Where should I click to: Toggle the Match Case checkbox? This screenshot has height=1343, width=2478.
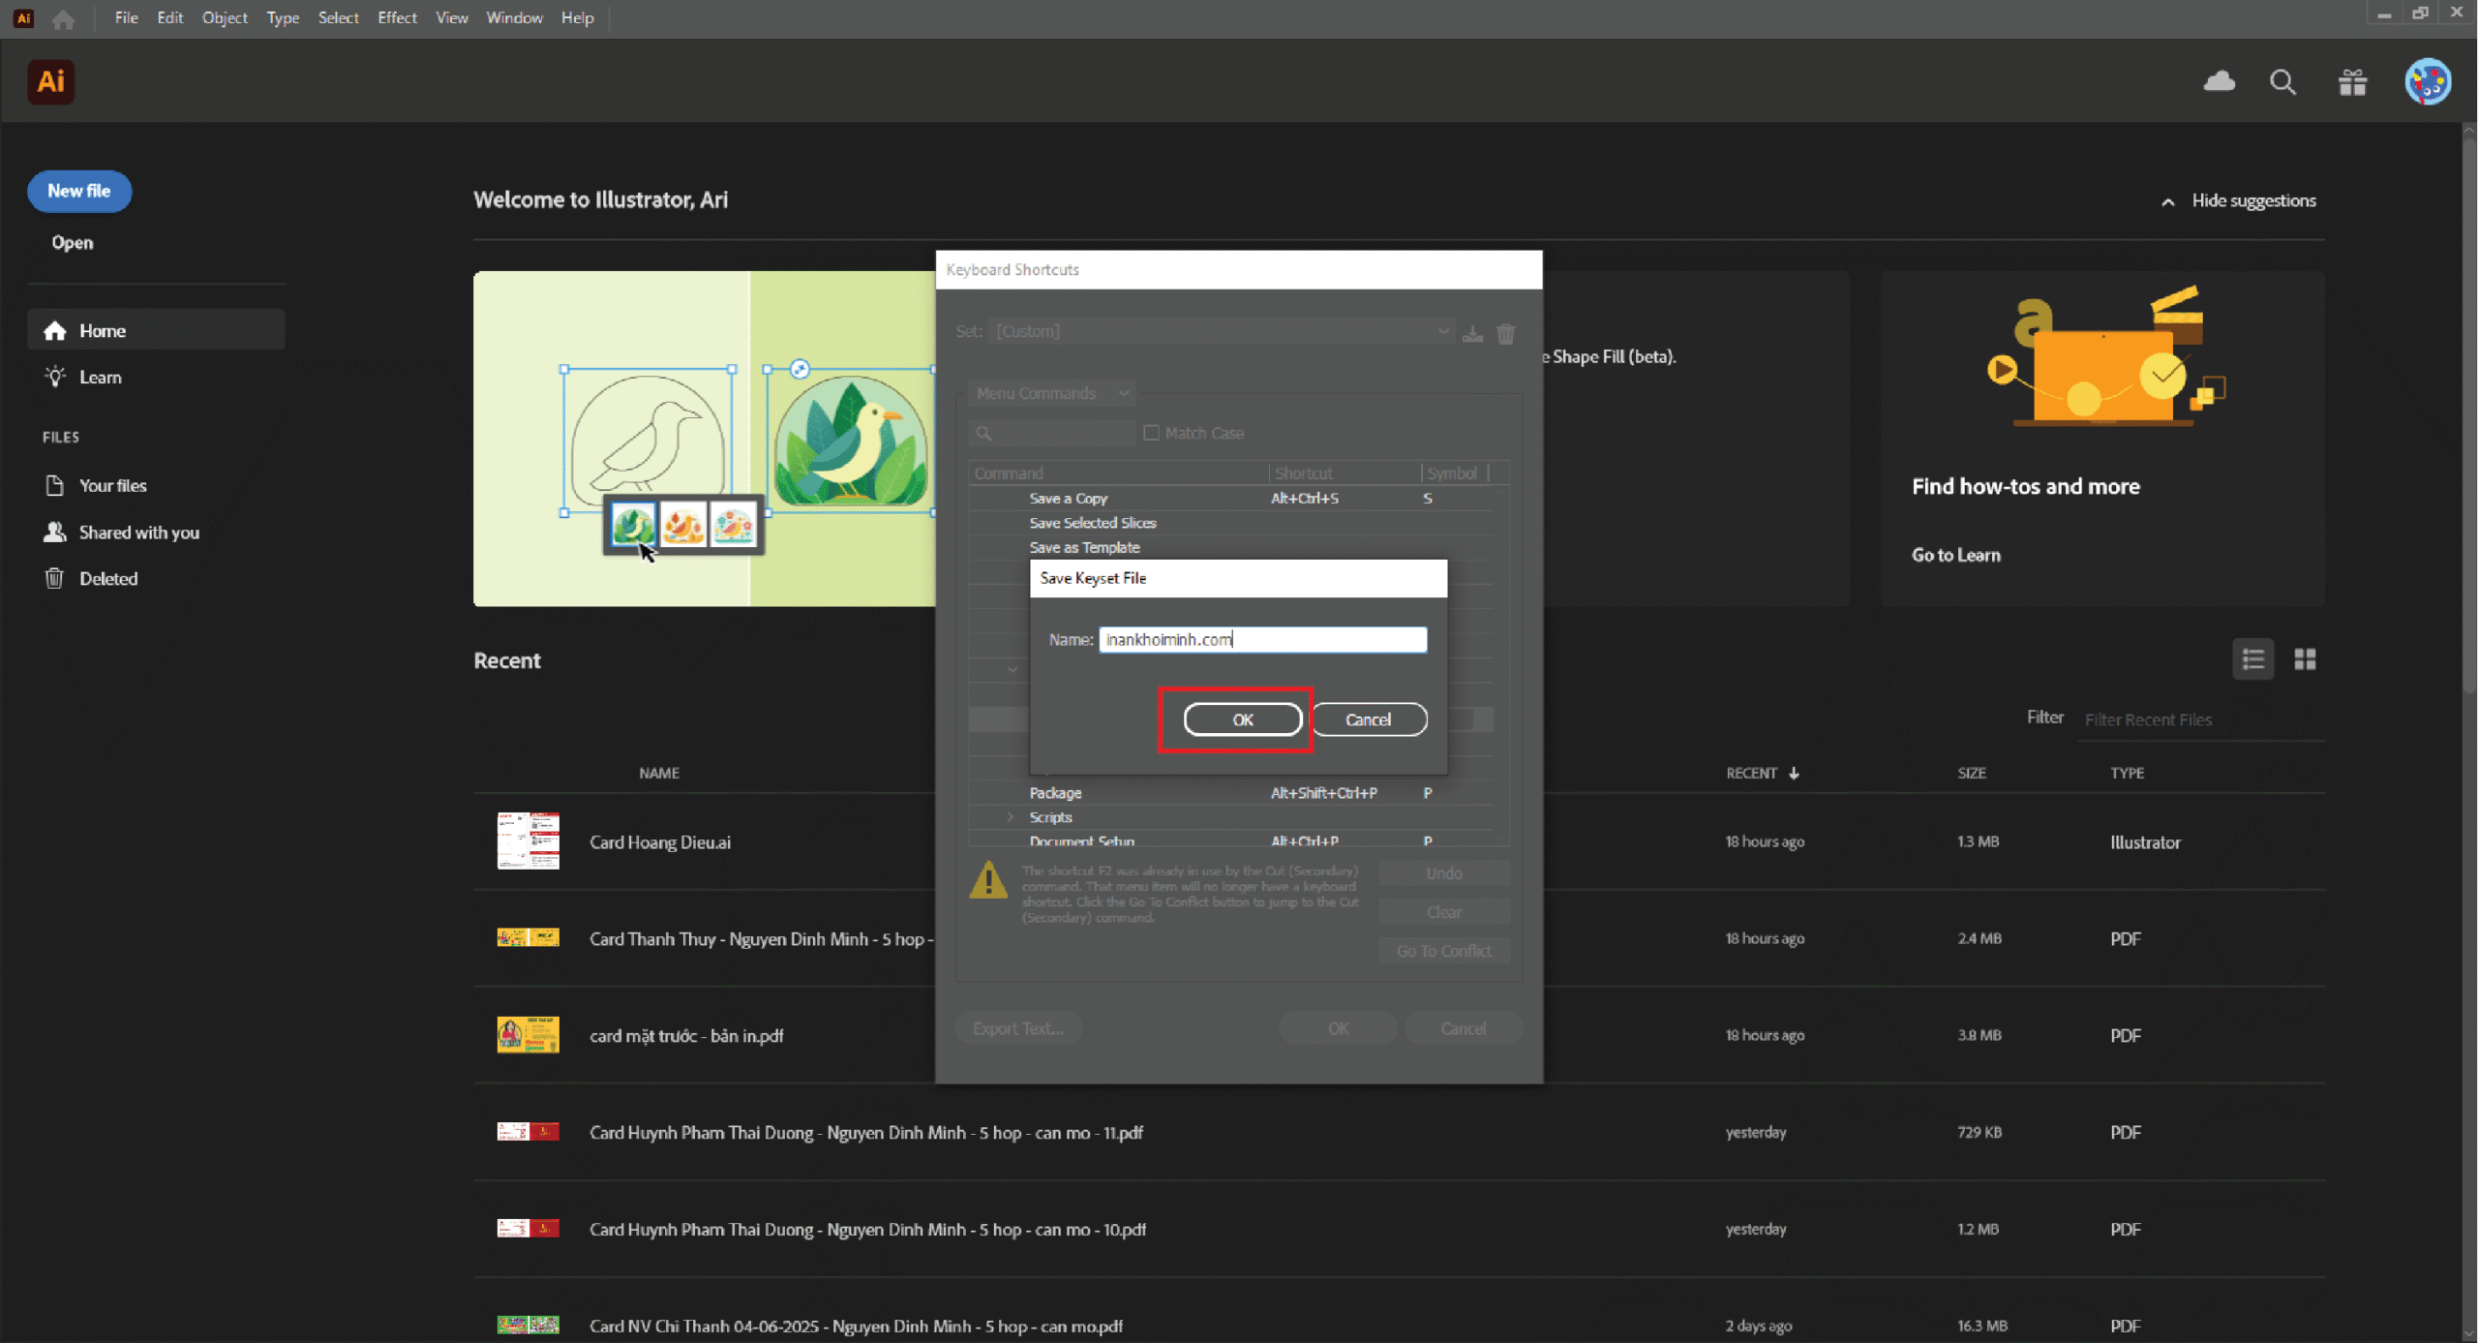pyautogui.click(x=1151, y=433)
